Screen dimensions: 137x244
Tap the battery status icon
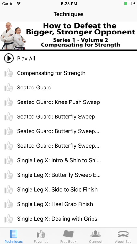tap(128, 4)
